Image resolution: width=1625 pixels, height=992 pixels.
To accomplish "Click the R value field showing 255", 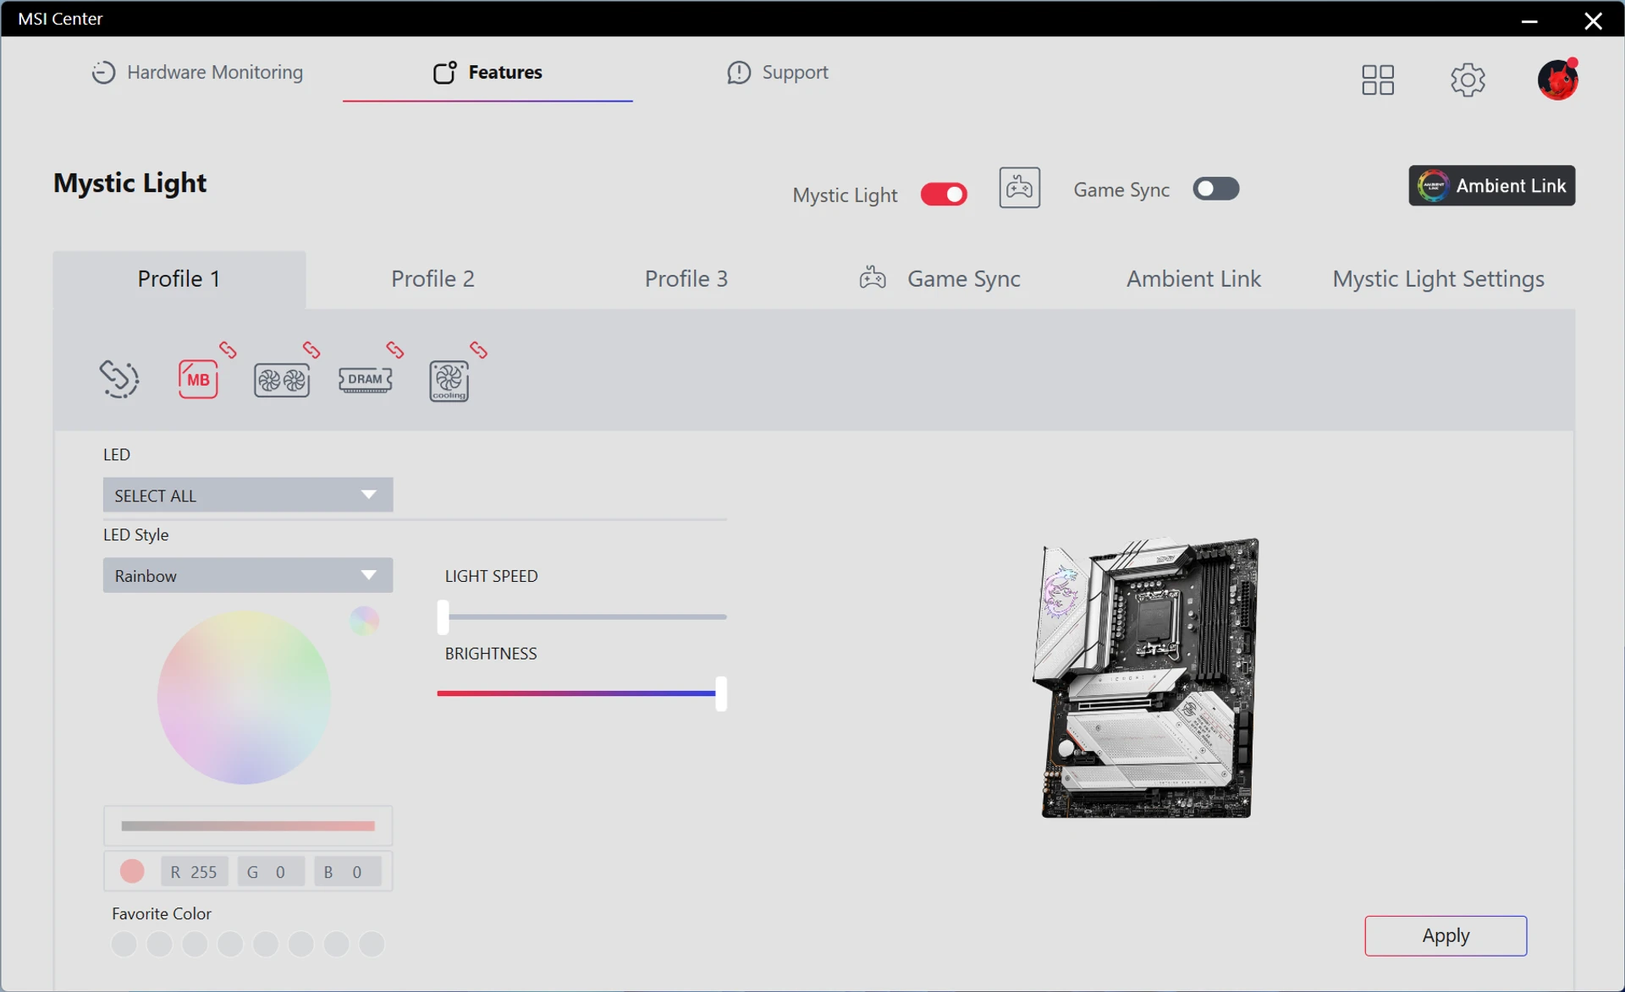I will (x=195, y=872).
